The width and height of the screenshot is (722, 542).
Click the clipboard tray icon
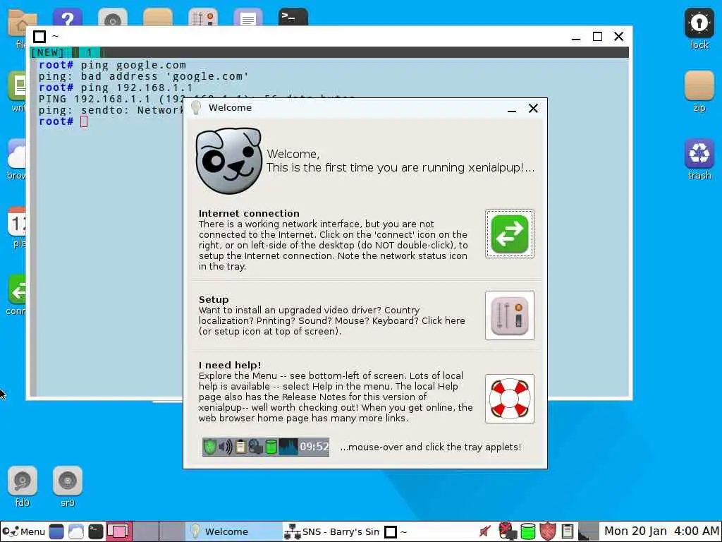coord(568,531)
